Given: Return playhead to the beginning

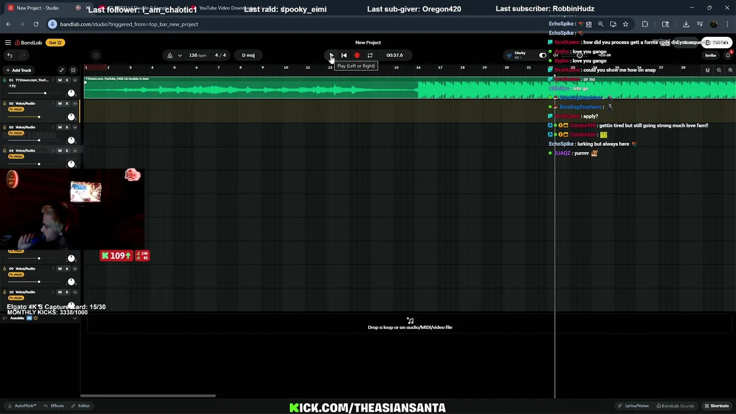Looking at the screenshot, I should pyautogui.click(x=344, y=55).
